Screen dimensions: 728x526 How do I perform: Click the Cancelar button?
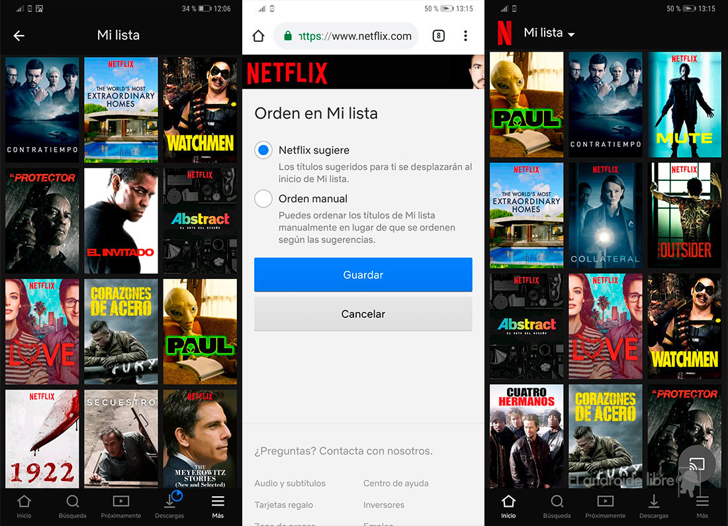coord(363,313)
